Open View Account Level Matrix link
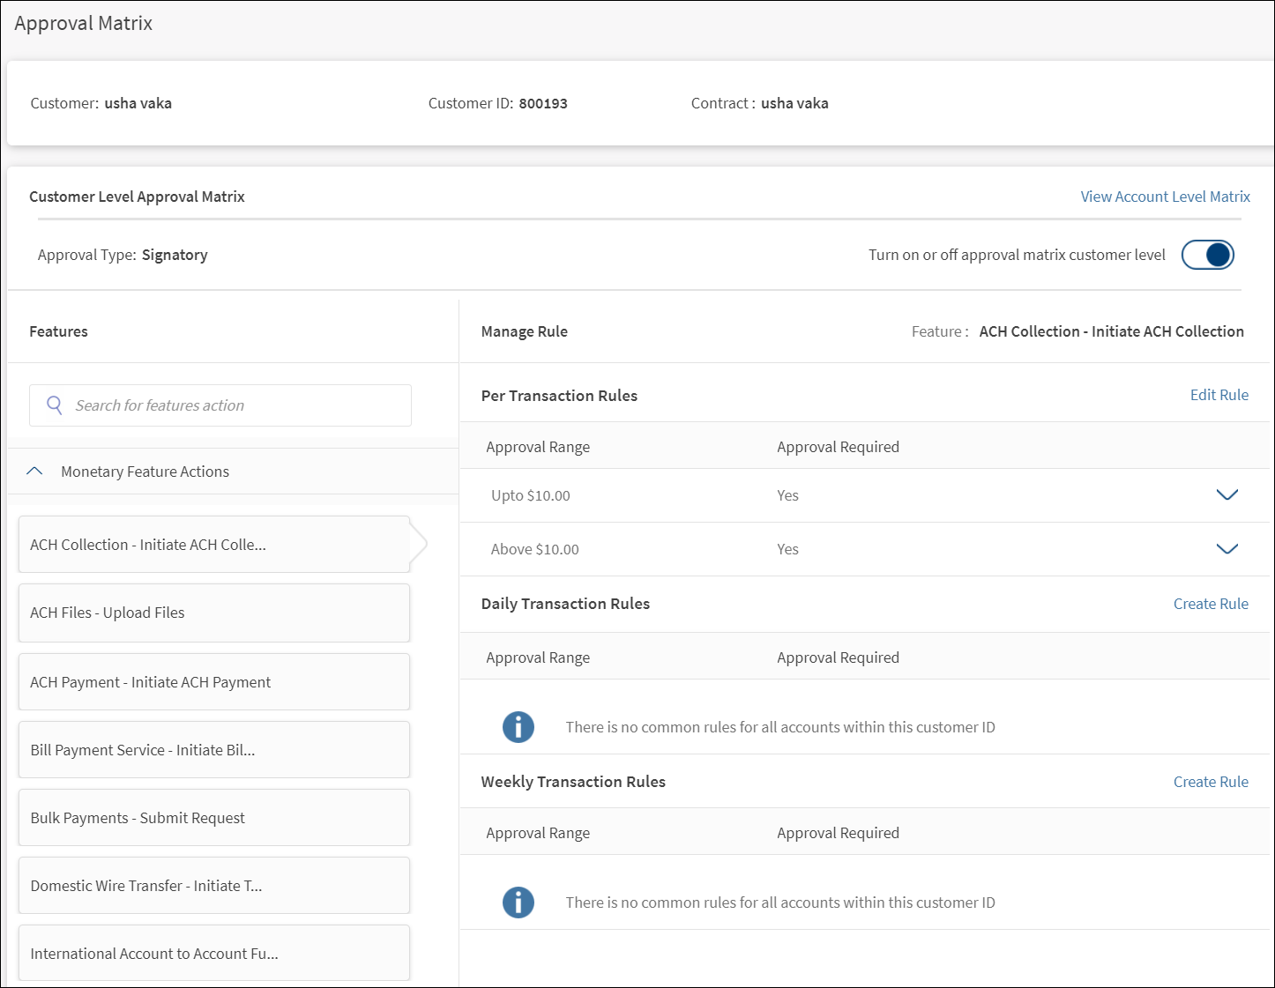Viewport: 1275px width, 988px height. [1165, 197]
